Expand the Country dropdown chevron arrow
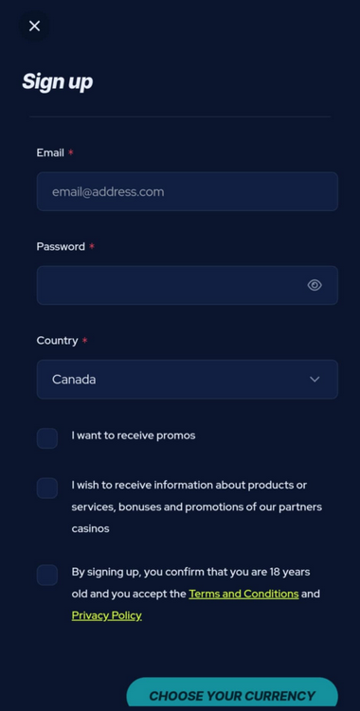 [315, 380]
